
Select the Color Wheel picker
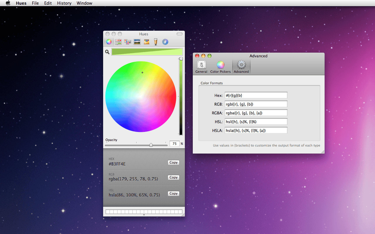[109, 42]
